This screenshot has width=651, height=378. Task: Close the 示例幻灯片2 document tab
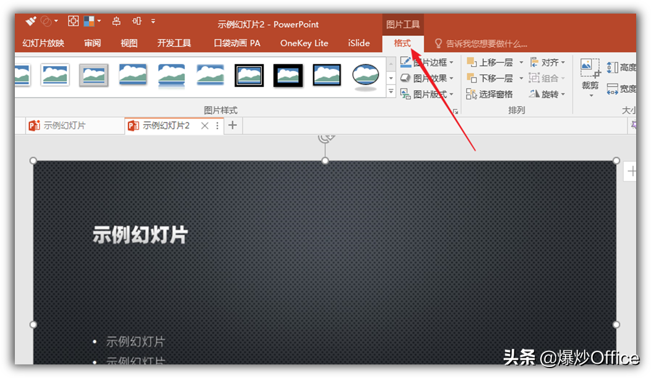[x=205, y=125]
